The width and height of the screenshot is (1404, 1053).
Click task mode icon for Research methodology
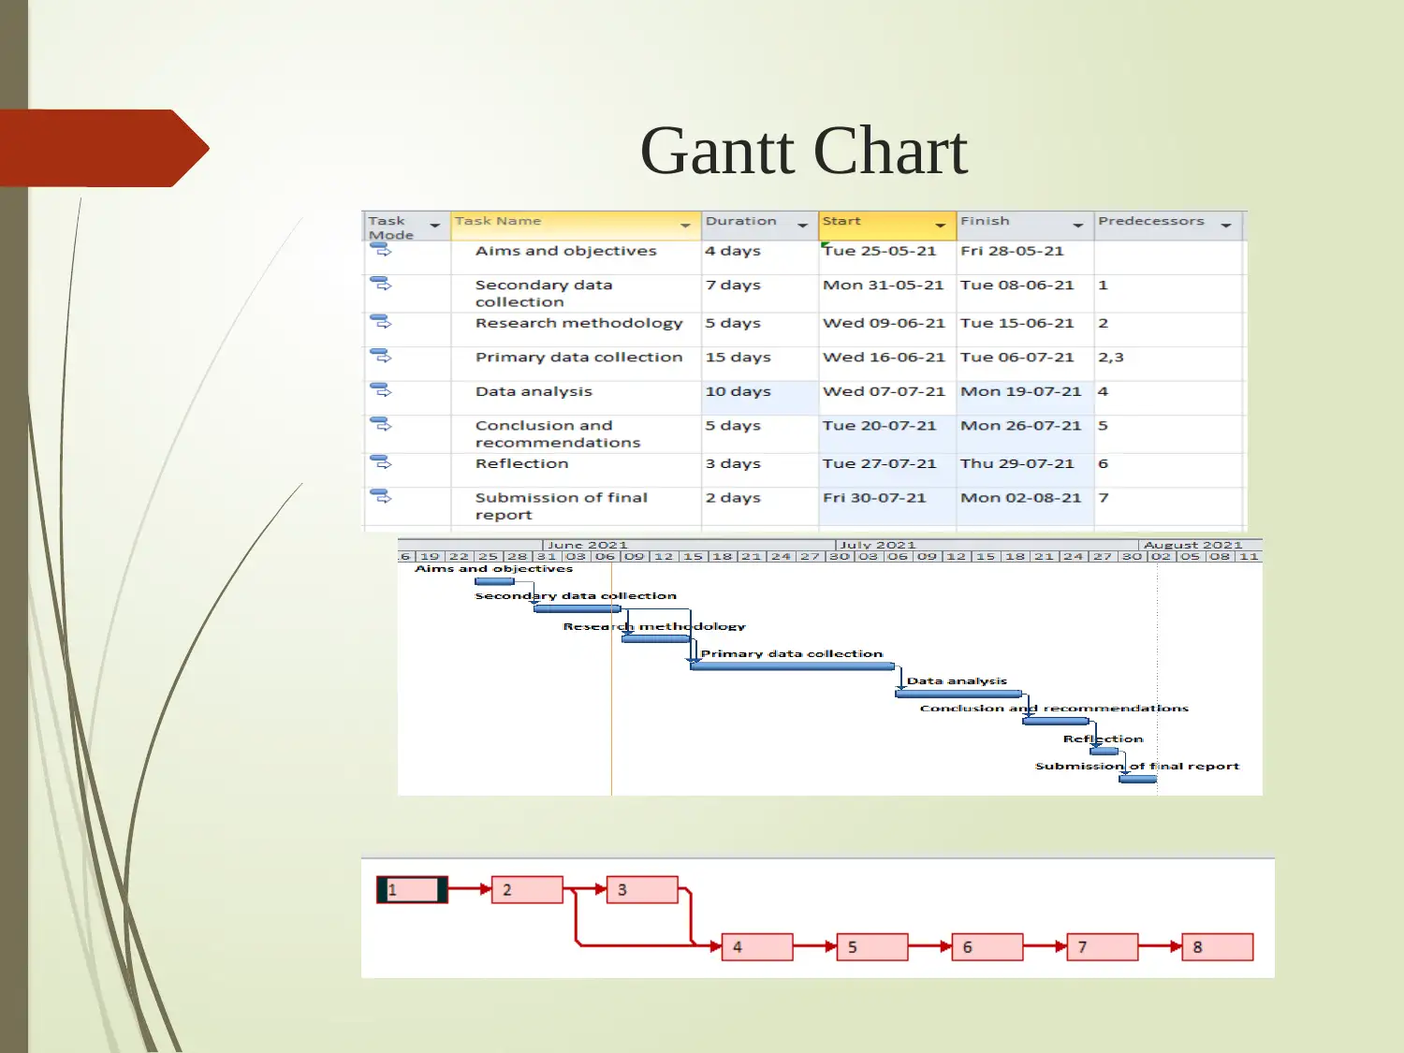(381, 321)
